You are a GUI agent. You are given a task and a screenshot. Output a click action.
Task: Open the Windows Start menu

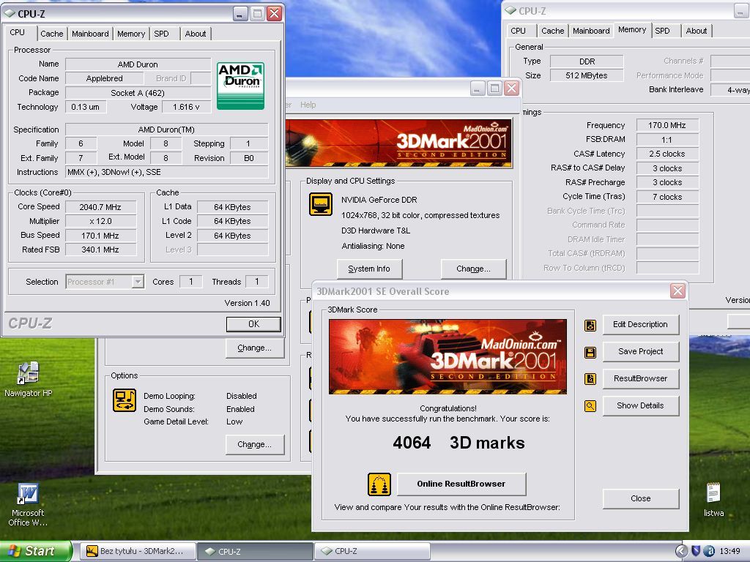coord(35,551)
